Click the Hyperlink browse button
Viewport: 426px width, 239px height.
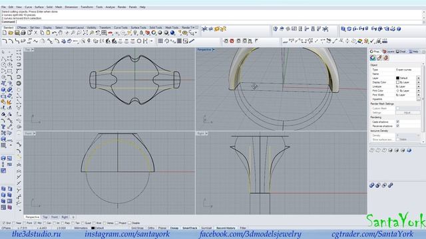tap(419, 99)
